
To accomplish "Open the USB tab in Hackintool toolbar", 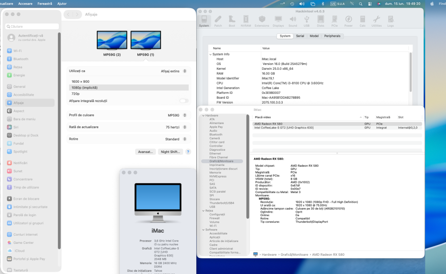I will 306,21.
